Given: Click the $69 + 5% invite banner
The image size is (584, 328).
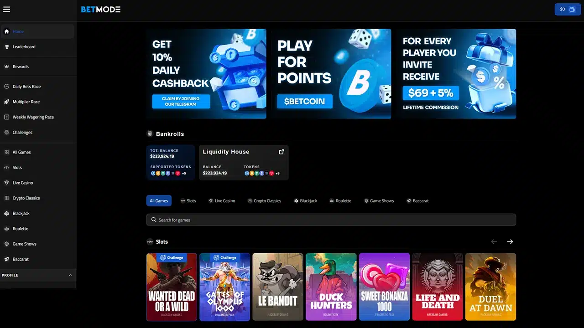Looking at the screenshot, I should pyautogui.click(x=456, y=74).
